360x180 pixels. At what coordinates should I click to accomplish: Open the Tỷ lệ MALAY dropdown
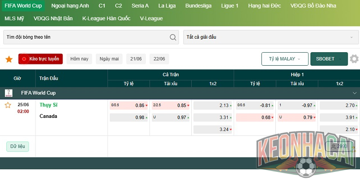[285, 59]
